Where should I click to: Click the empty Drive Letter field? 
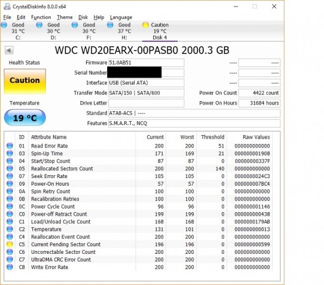pos(146,103)
